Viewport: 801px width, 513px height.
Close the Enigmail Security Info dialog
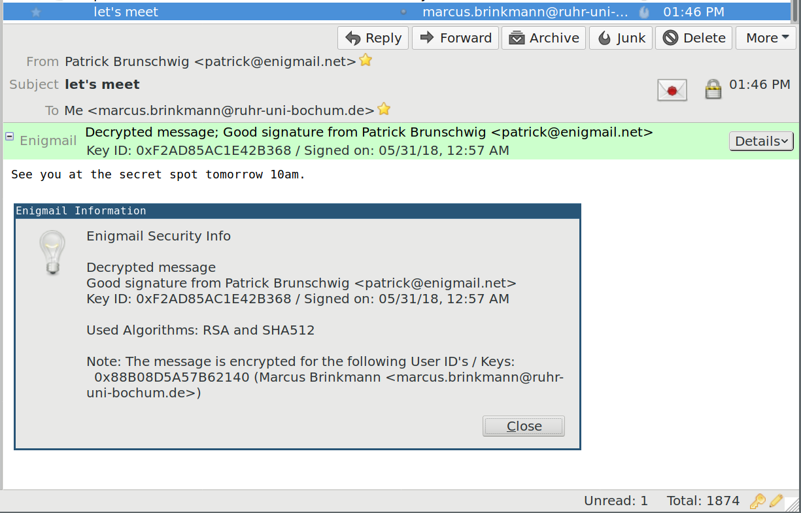click(x=524, y=426)
